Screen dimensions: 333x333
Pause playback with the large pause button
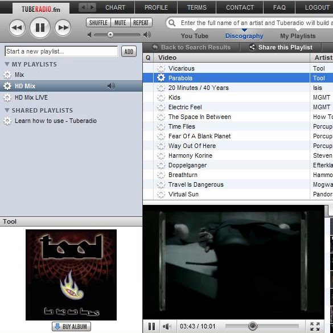(40, 28)
